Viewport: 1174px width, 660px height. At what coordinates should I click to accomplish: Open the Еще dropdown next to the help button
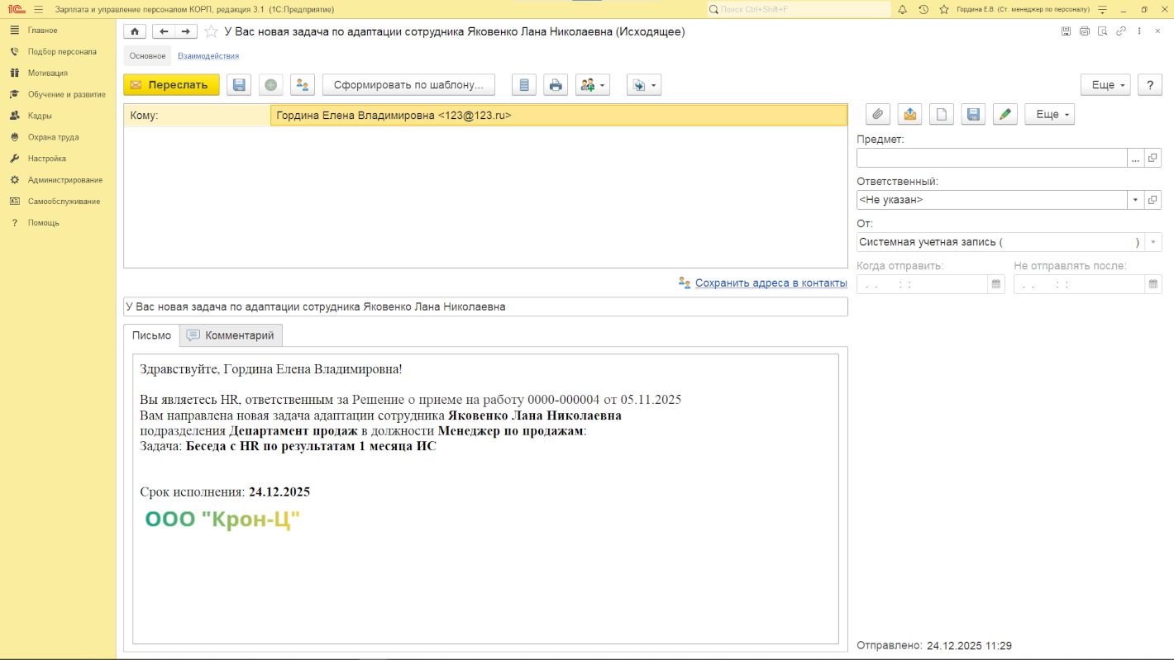point(1105,85)
